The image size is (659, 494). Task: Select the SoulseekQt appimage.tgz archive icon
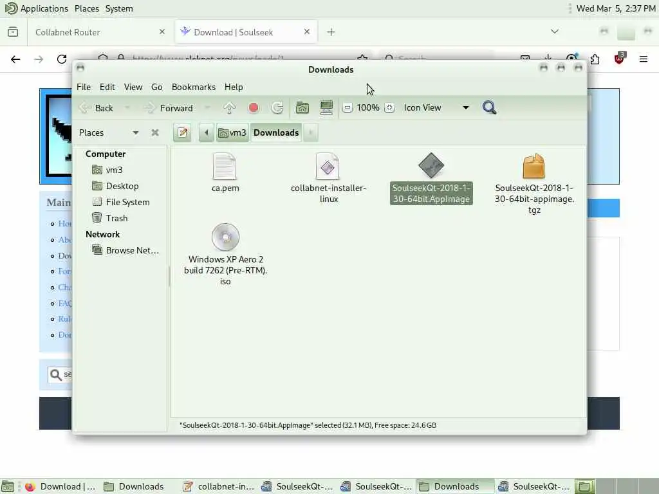[x=534, y=167]
